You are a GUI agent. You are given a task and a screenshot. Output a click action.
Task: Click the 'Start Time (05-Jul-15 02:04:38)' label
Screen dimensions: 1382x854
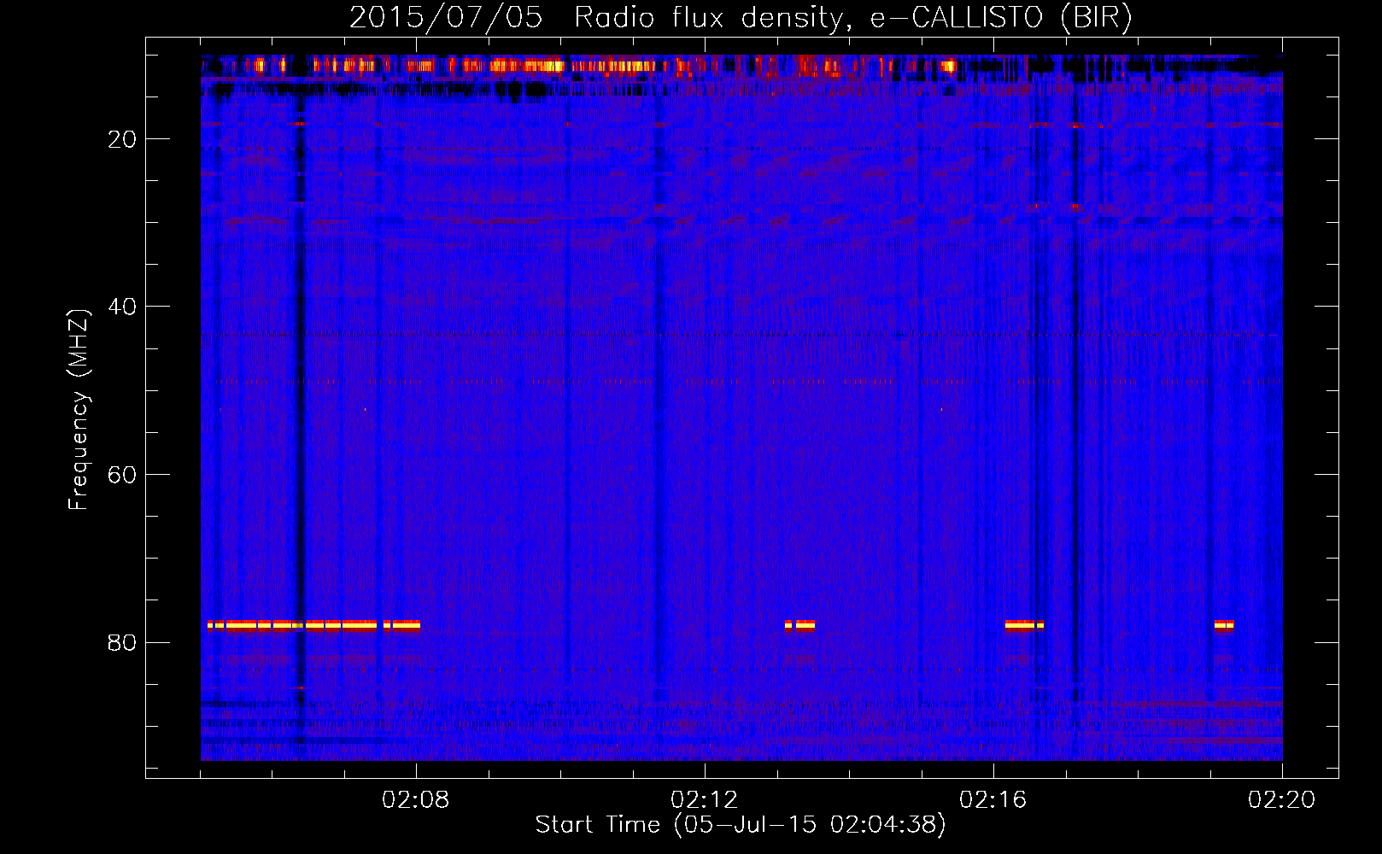[x=741, y=825]
